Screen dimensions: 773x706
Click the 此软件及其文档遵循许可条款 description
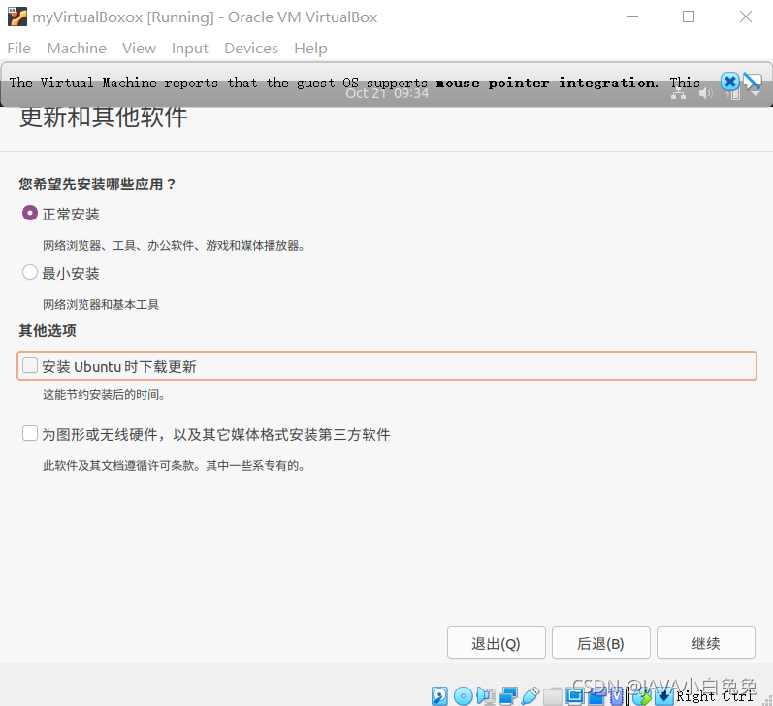[x=174, y=465]
